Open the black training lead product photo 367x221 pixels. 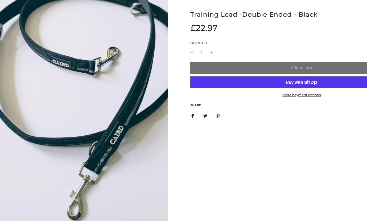tap(84, 111)
